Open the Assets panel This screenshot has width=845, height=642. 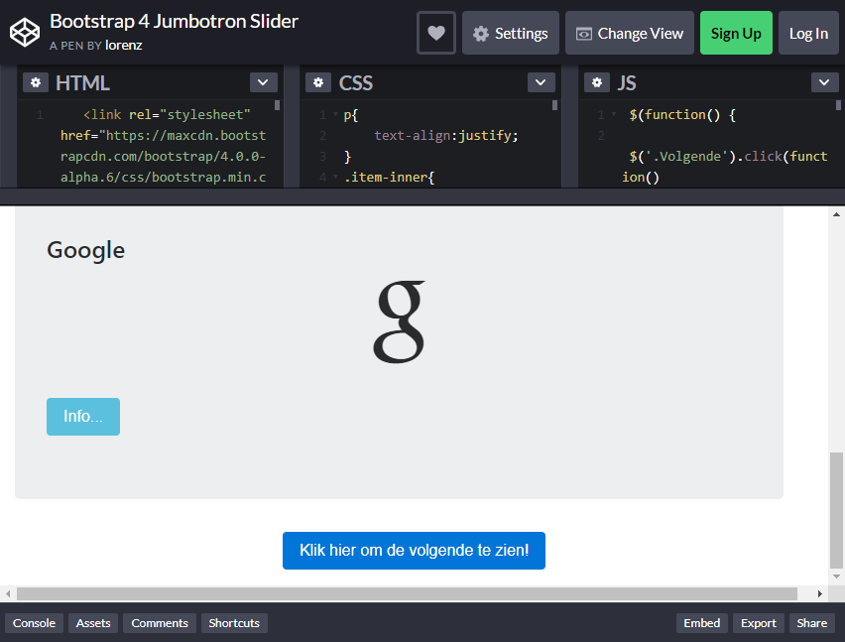pos(93,623)
